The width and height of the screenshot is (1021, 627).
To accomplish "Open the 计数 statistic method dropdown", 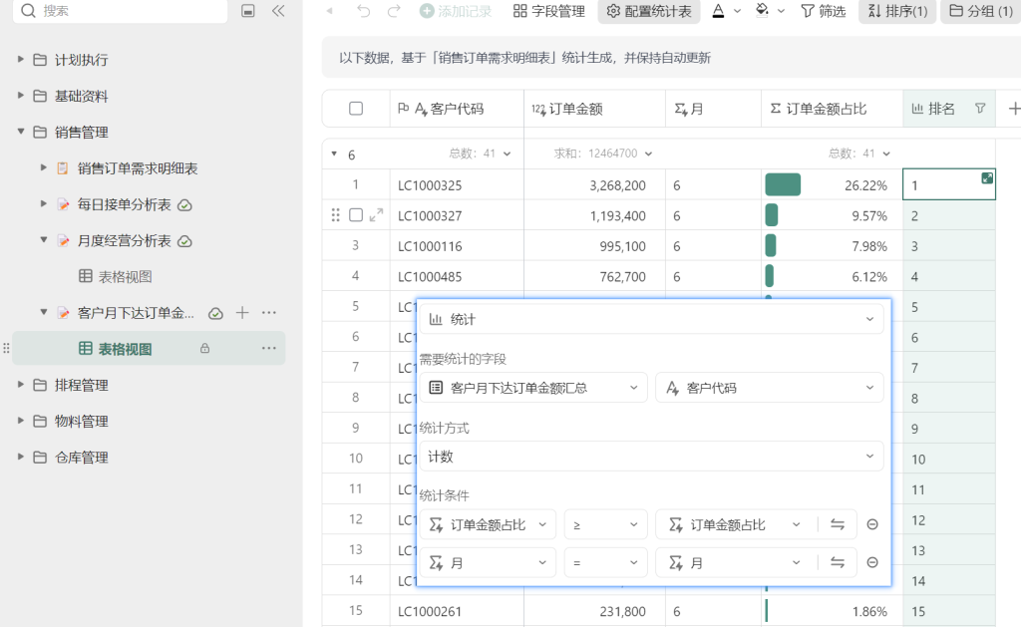I will (651, 457).
